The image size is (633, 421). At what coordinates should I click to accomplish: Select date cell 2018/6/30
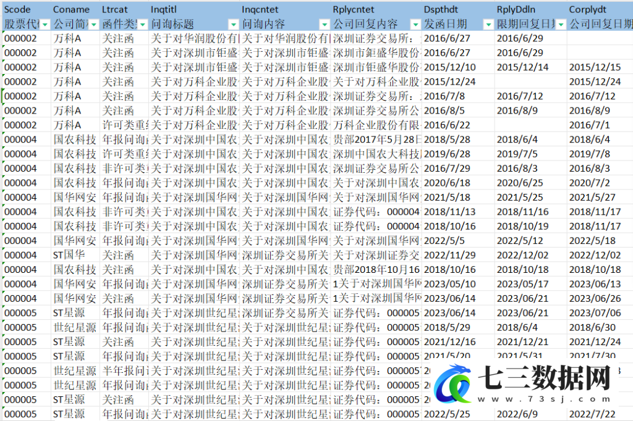click(600, 327)
